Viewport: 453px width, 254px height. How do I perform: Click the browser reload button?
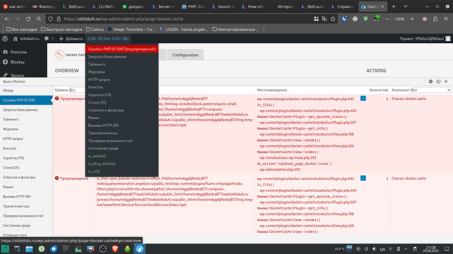pyautogui.click(x=28, y=19)
